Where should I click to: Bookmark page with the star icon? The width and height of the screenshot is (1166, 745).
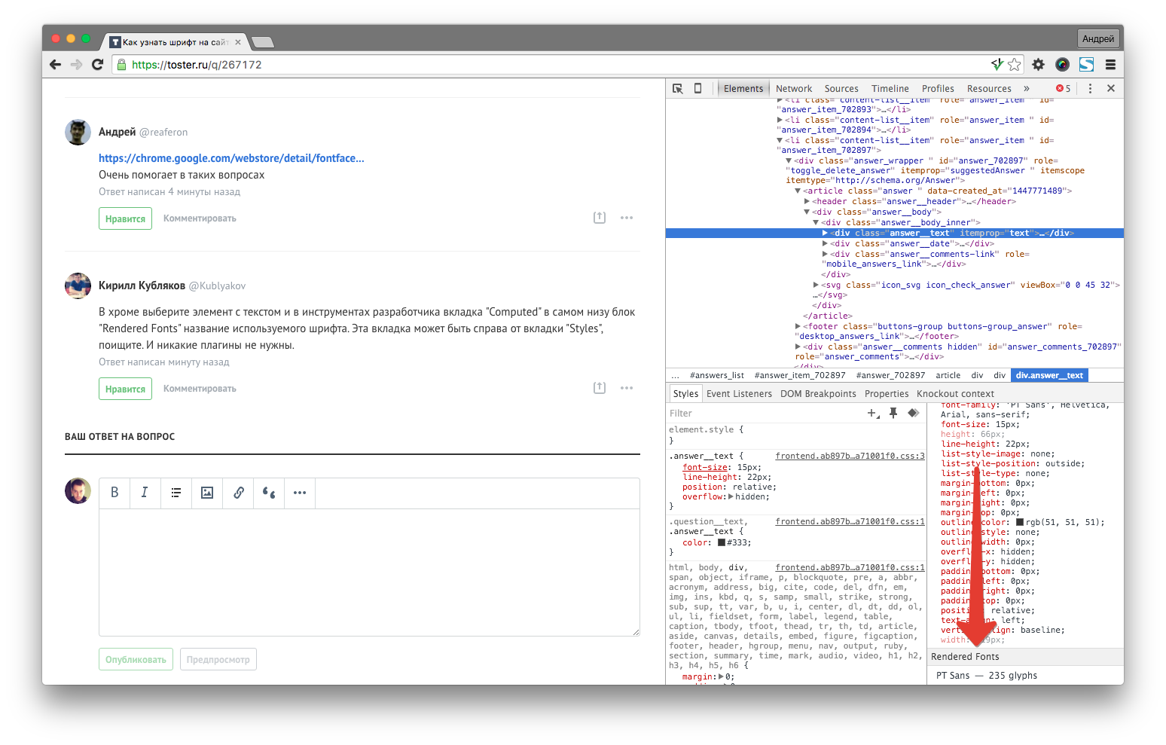point(1015,65)
